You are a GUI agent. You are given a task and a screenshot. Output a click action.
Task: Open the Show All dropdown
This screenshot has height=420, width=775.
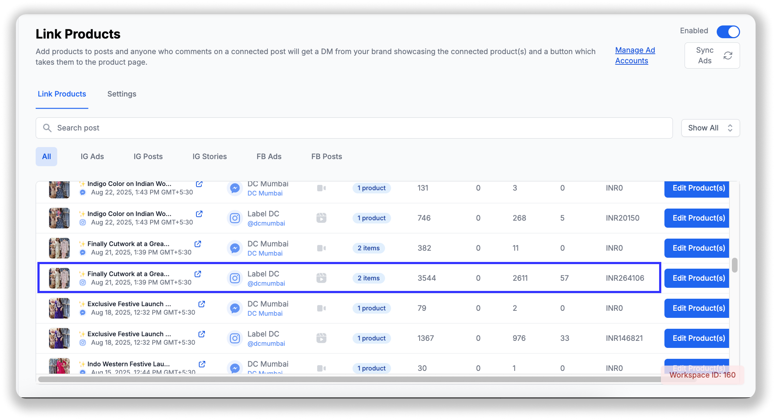pyautogui.click(x=710, y=128)
